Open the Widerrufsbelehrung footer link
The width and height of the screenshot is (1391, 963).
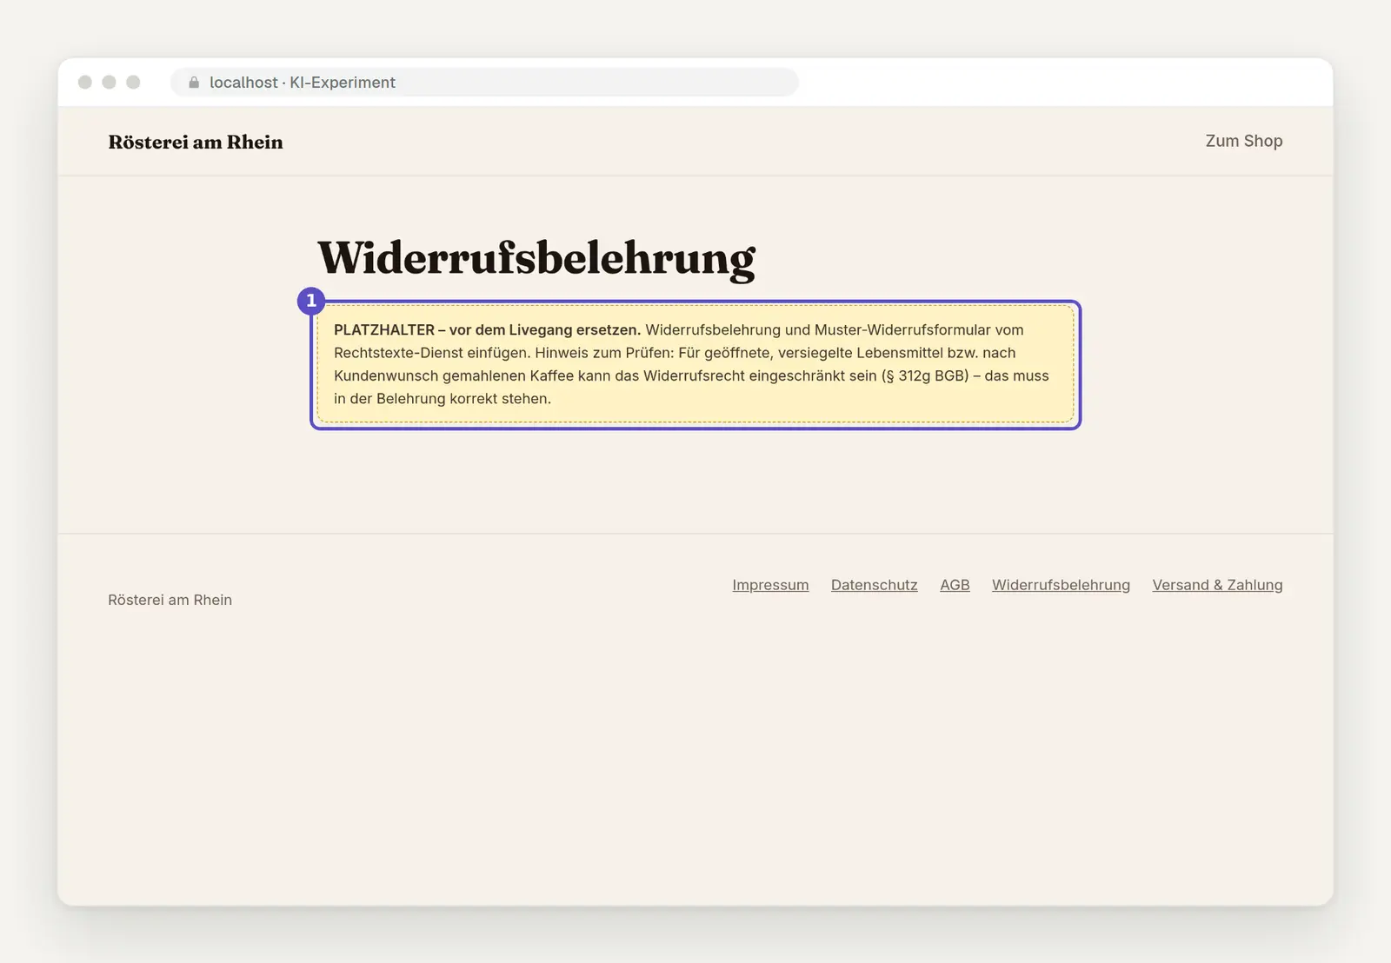pos(1061,585)
